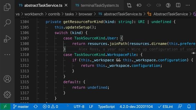
Task: Click the getResourceForKind method name
Action: (83, 22)
